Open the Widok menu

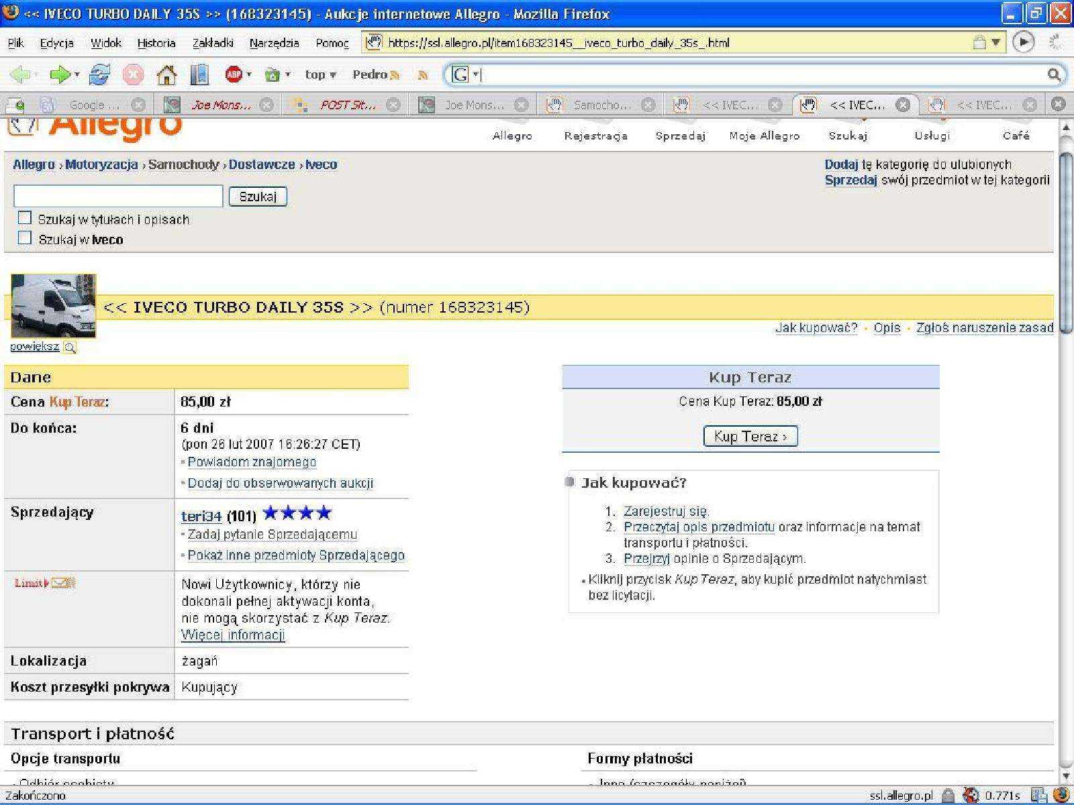pos(106,43)
